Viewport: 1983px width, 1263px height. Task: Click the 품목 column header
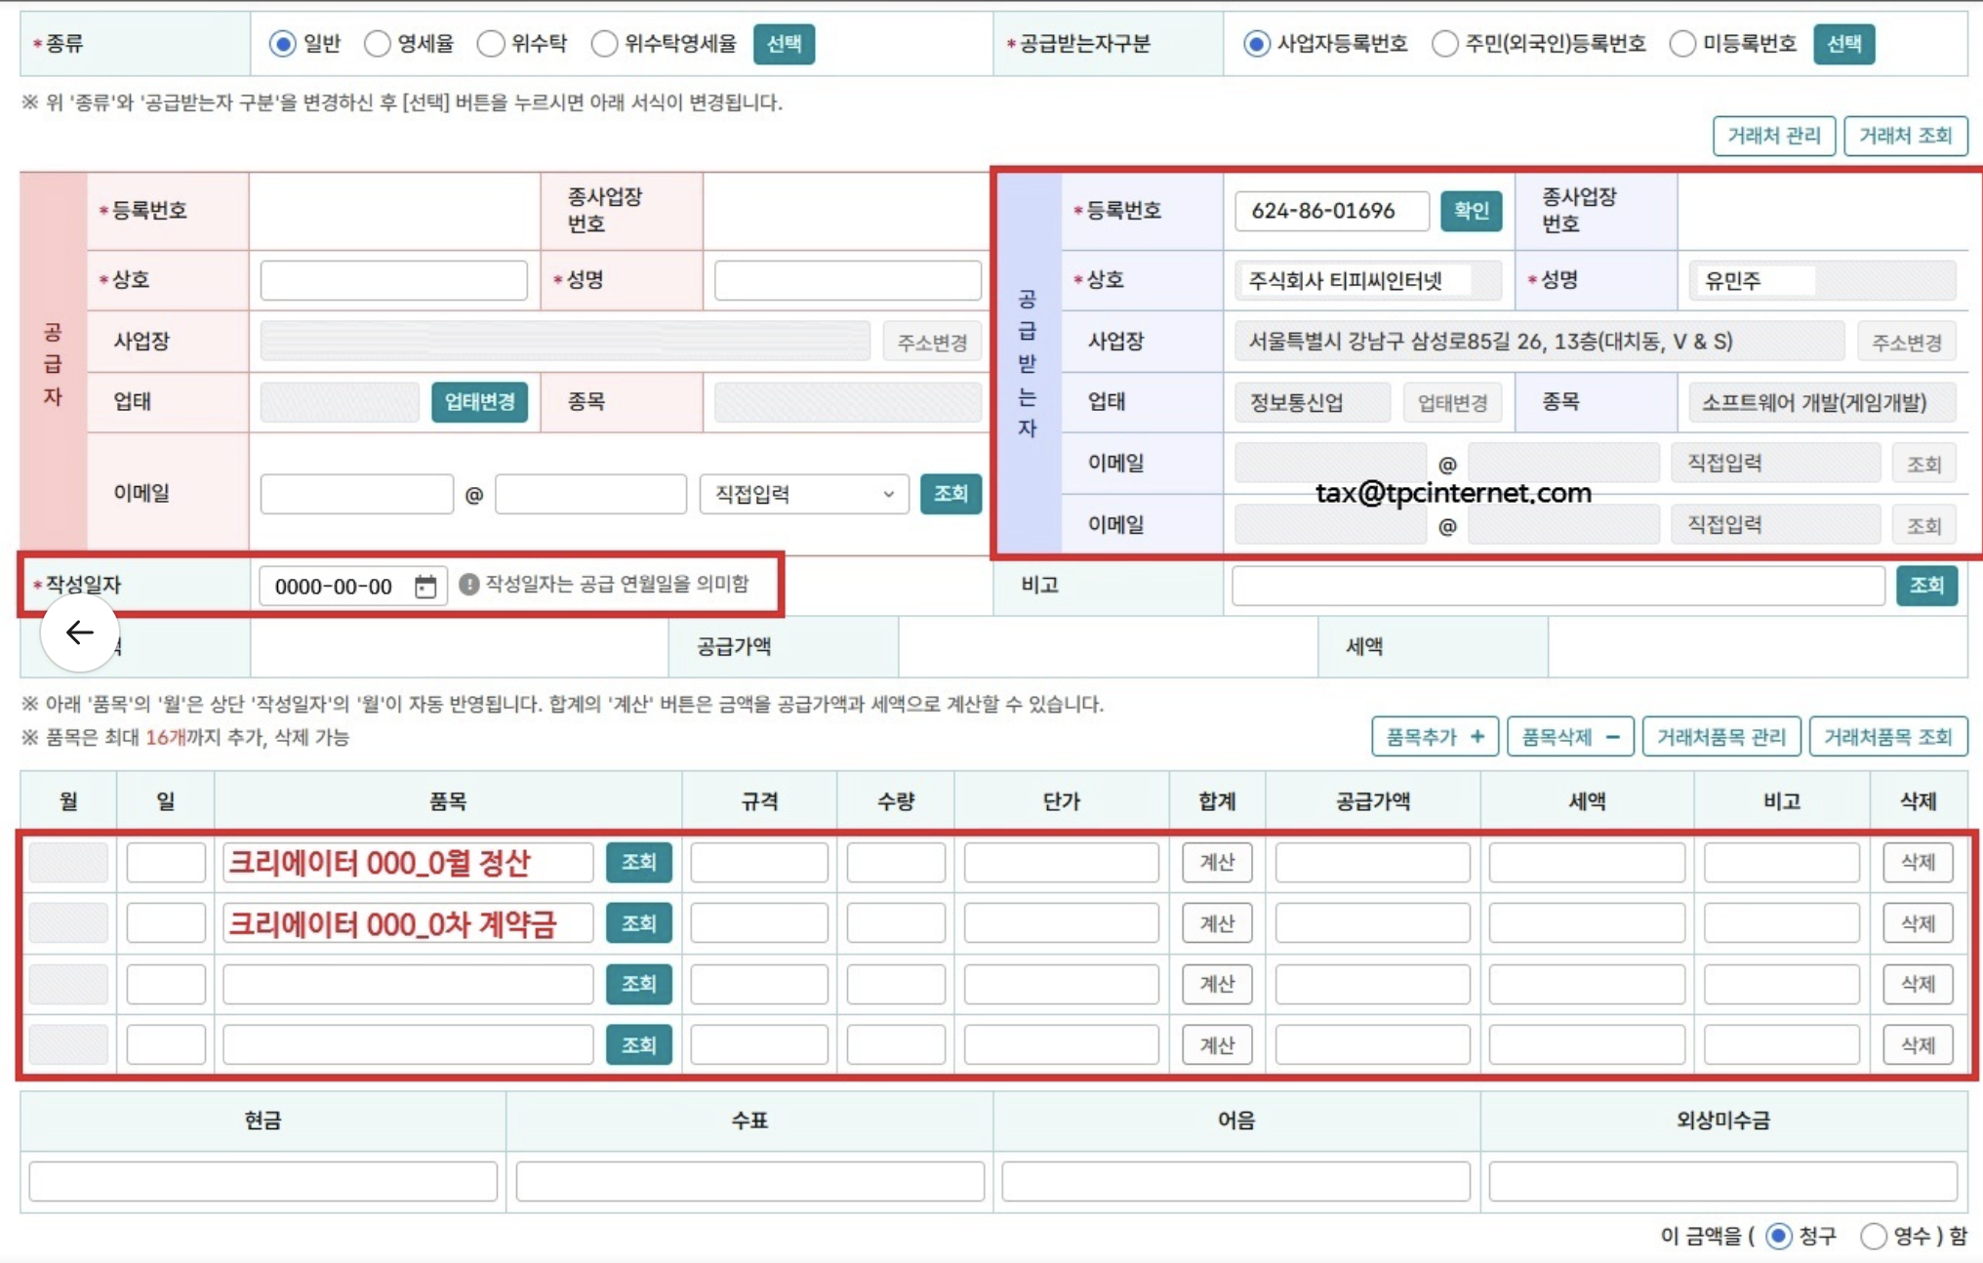point(448,801)
